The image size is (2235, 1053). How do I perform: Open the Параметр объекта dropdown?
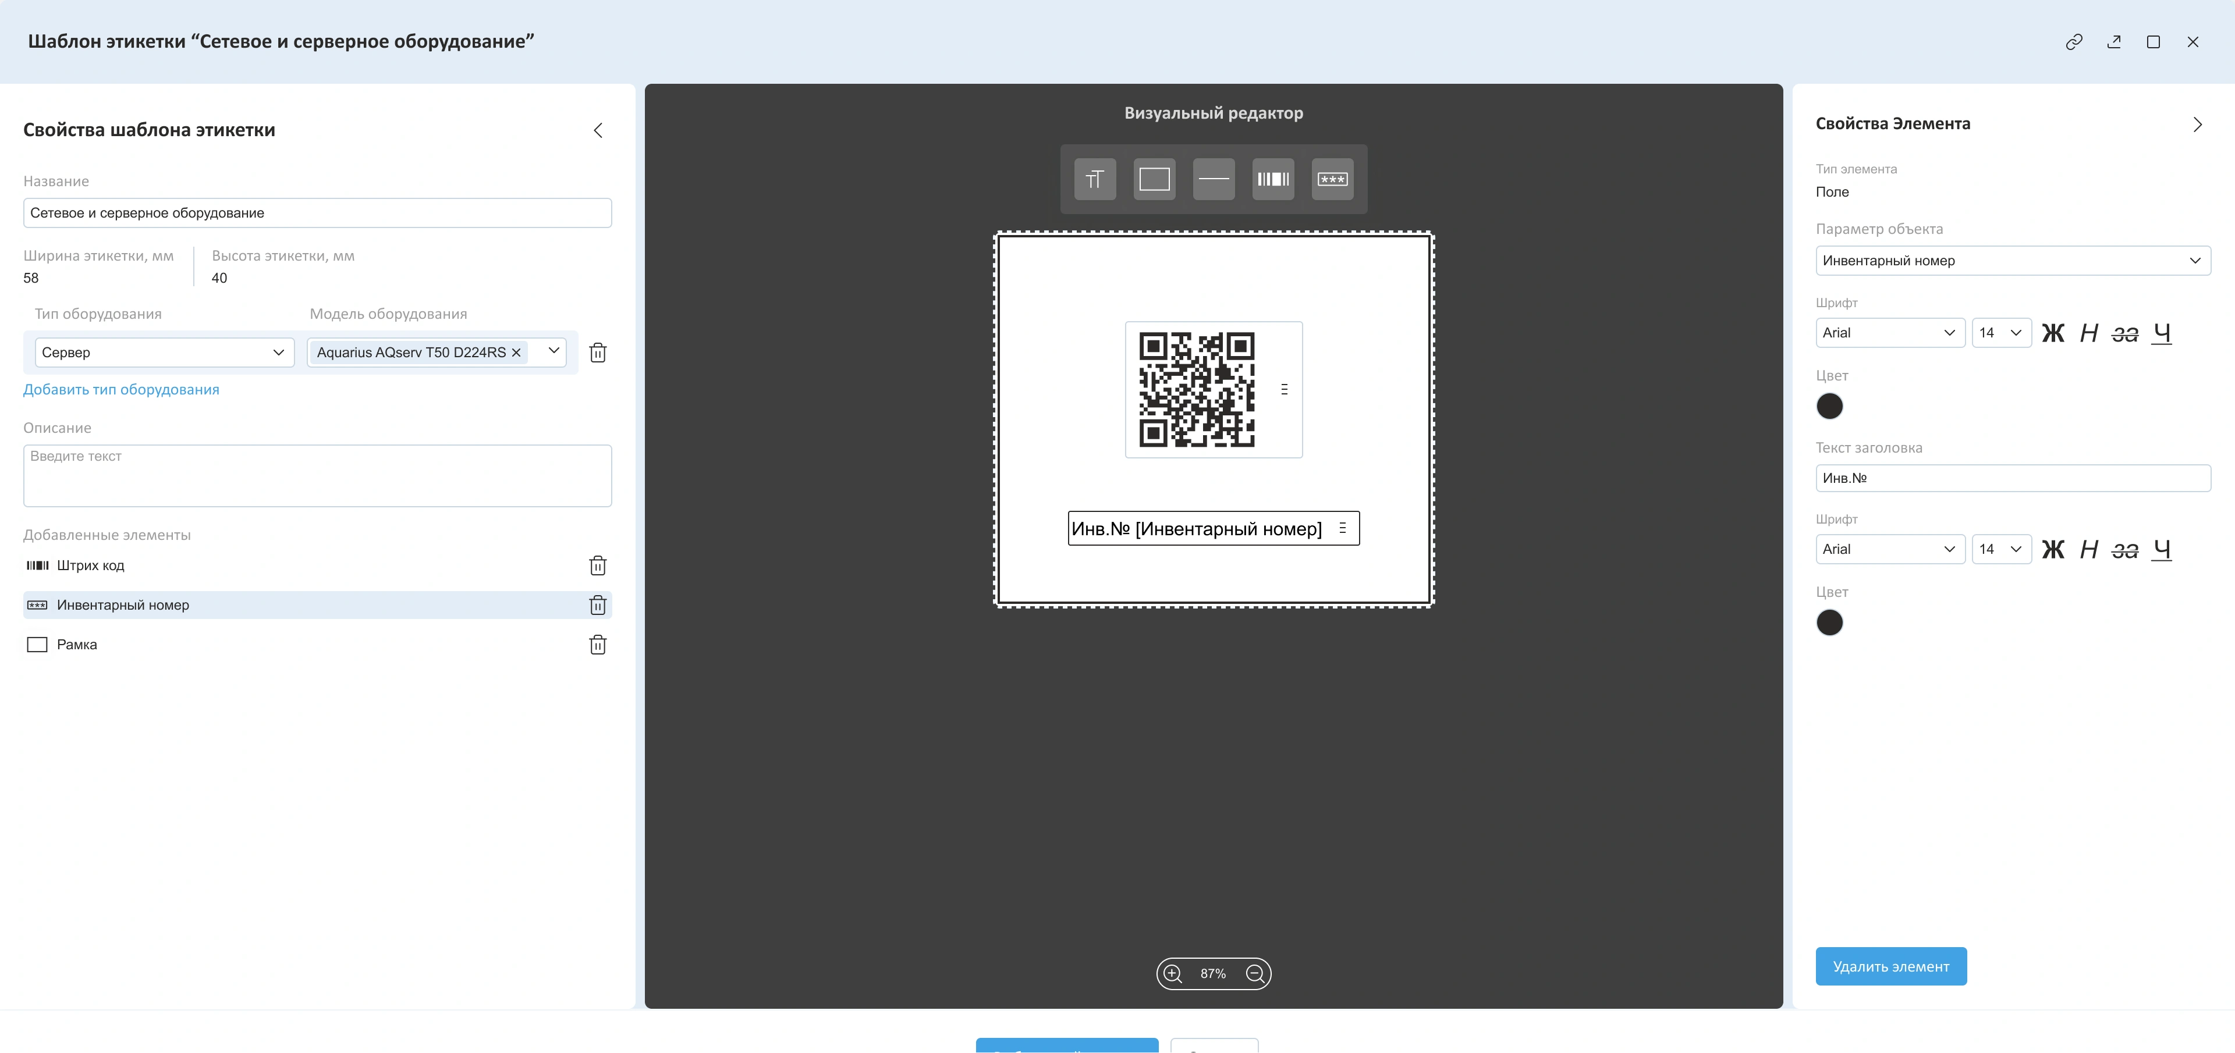click(x=2012, y=260)
